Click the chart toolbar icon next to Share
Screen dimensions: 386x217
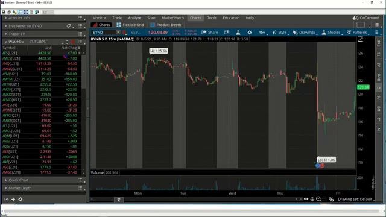click(x=227, y=32)
